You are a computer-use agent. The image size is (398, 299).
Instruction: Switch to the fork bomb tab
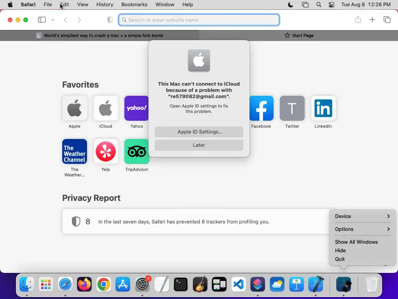(99, 35)
